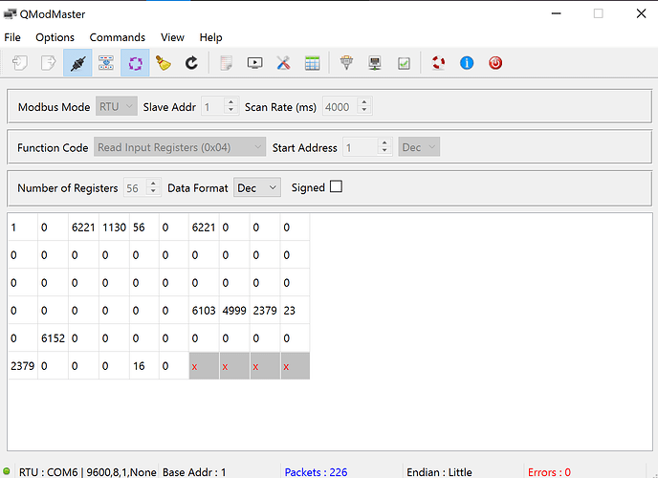Select the register cell showing 4999

[234, 311]
